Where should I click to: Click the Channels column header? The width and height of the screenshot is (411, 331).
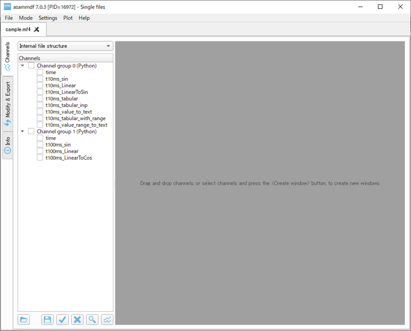coord(65,58)
